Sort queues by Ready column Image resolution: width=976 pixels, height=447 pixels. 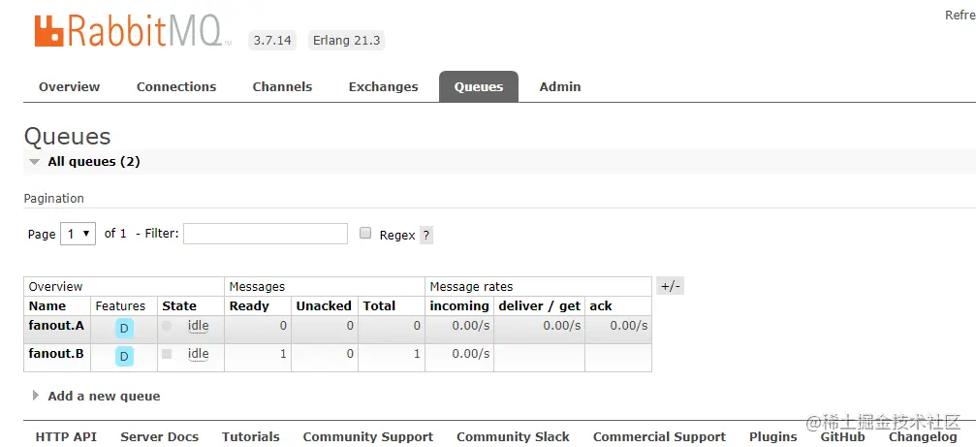pyautogui.click(x=249, y=305)
